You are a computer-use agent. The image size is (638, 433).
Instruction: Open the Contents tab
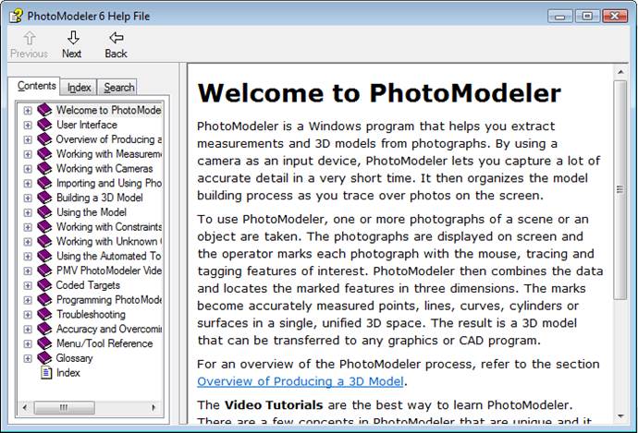[x=37, y=87]
